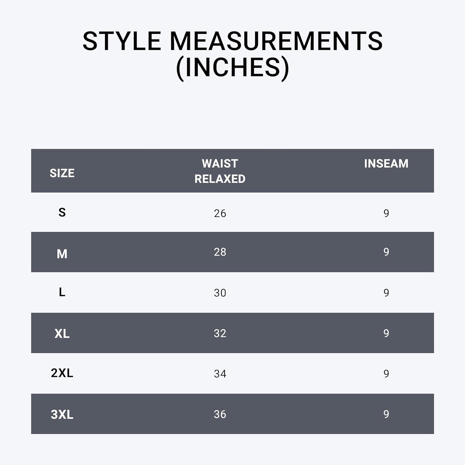Select waist value 32 in XL row

coord(220,333)
